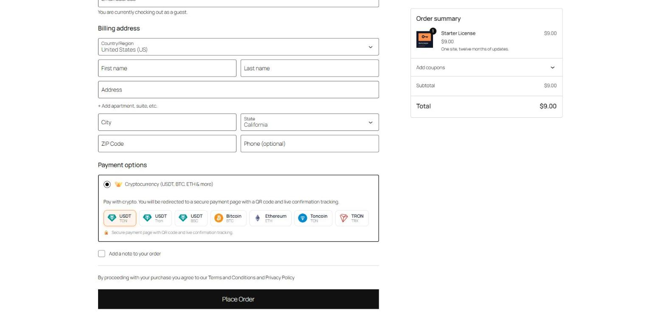658x327 pixels.
Task: Choose Bitcoin BTC as payment
Action: point(228,218)
